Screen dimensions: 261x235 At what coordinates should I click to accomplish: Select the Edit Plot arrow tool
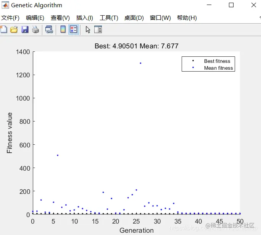tap(88, 30)
